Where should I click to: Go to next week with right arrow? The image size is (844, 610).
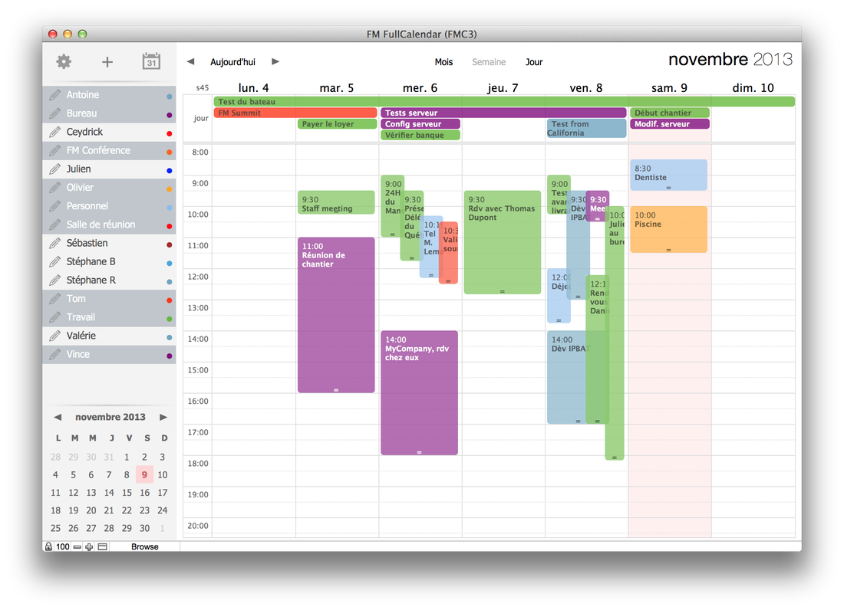(275, 62)
